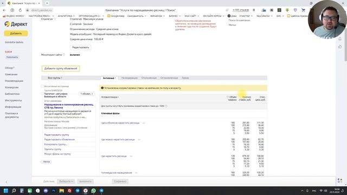The image size is (347, 195).
Task: Open the notifications bell icon
Action: pyautogui.click(x=340, y=38)
